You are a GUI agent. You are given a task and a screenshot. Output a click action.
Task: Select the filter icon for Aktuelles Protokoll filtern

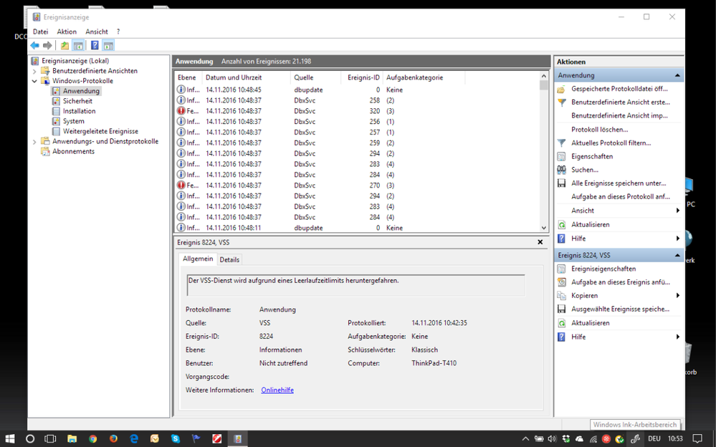click(x=563, y=143)
